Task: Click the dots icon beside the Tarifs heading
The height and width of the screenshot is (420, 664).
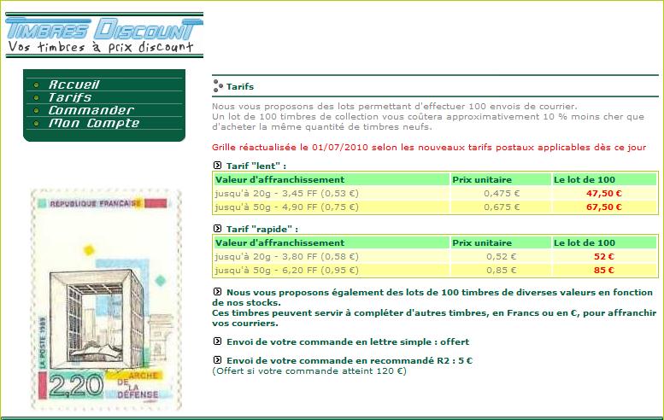Action: pyautogui.click(x=218, y=86)
